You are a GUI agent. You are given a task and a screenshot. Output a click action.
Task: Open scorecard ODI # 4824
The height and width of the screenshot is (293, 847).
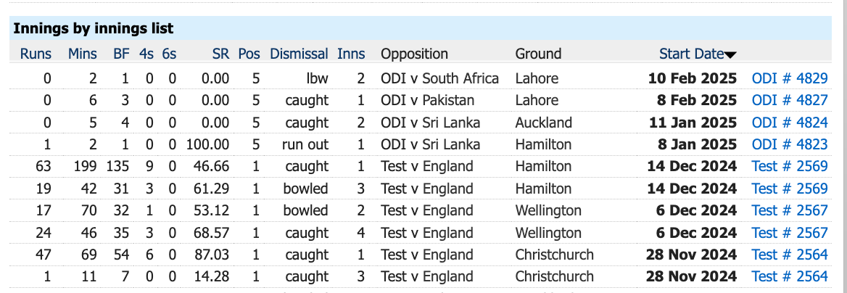point(789,123)
